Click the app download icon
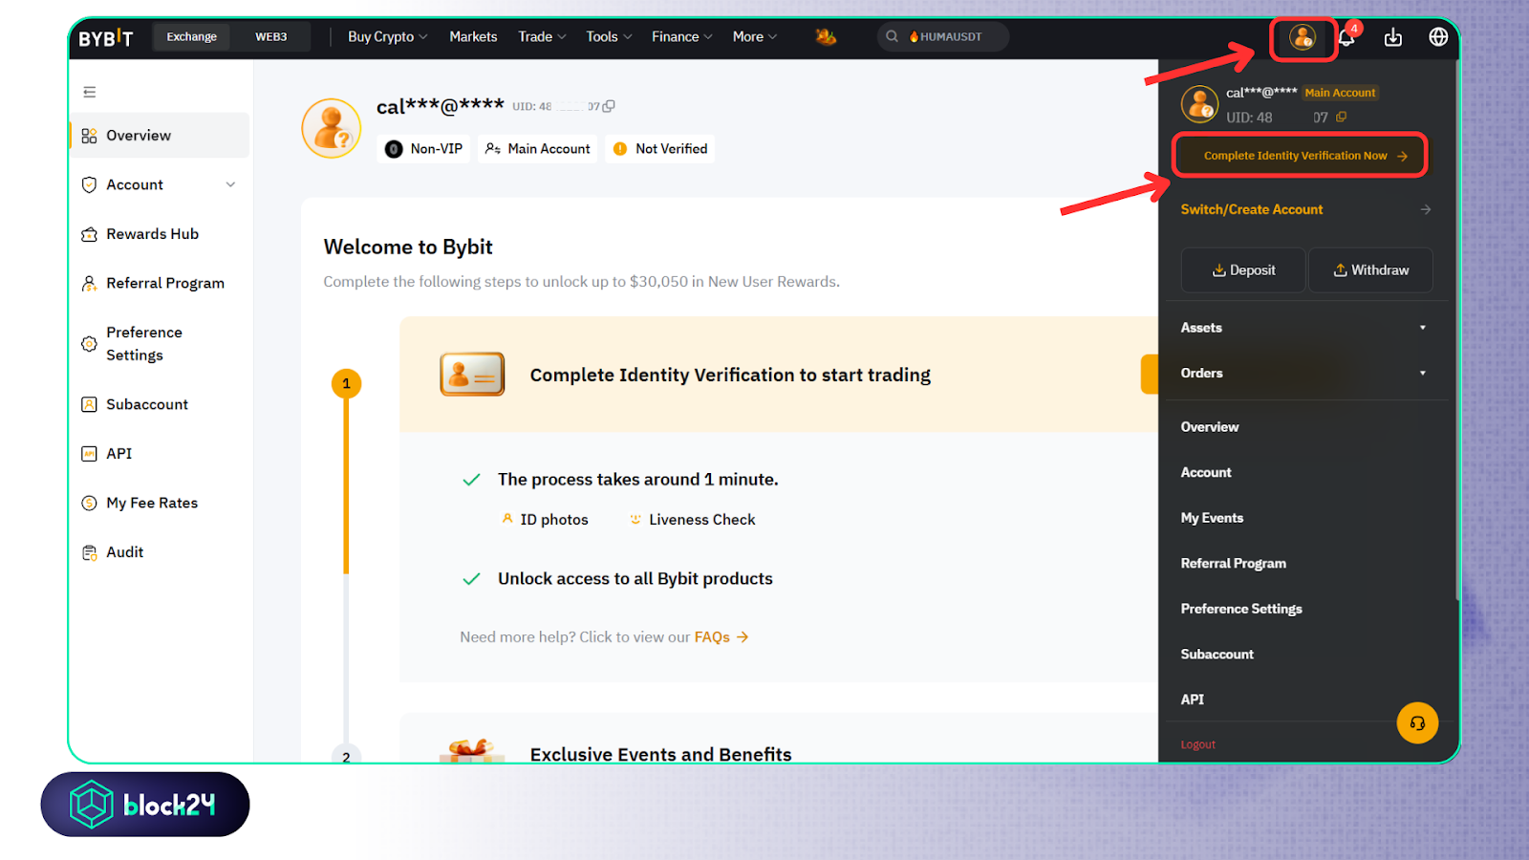The width and height of the screenshot is (1529, 860). click(1393, 37)
